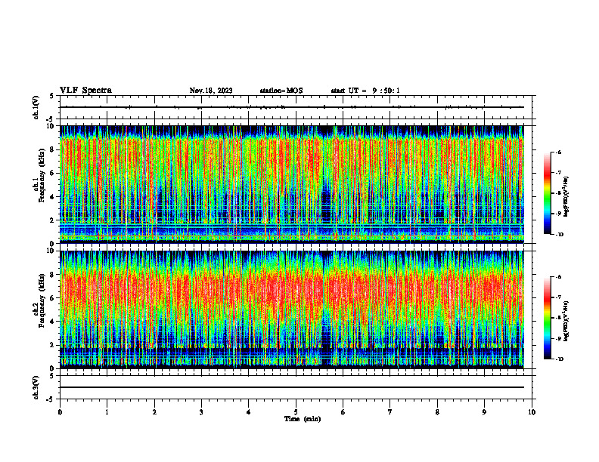
Task: Click the '4' tick on the time axis
Action: point(249,412)
